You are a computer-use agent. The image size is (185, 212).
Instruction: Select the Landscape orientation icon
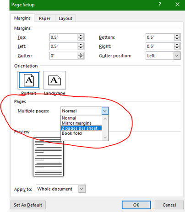pos(54,80)
